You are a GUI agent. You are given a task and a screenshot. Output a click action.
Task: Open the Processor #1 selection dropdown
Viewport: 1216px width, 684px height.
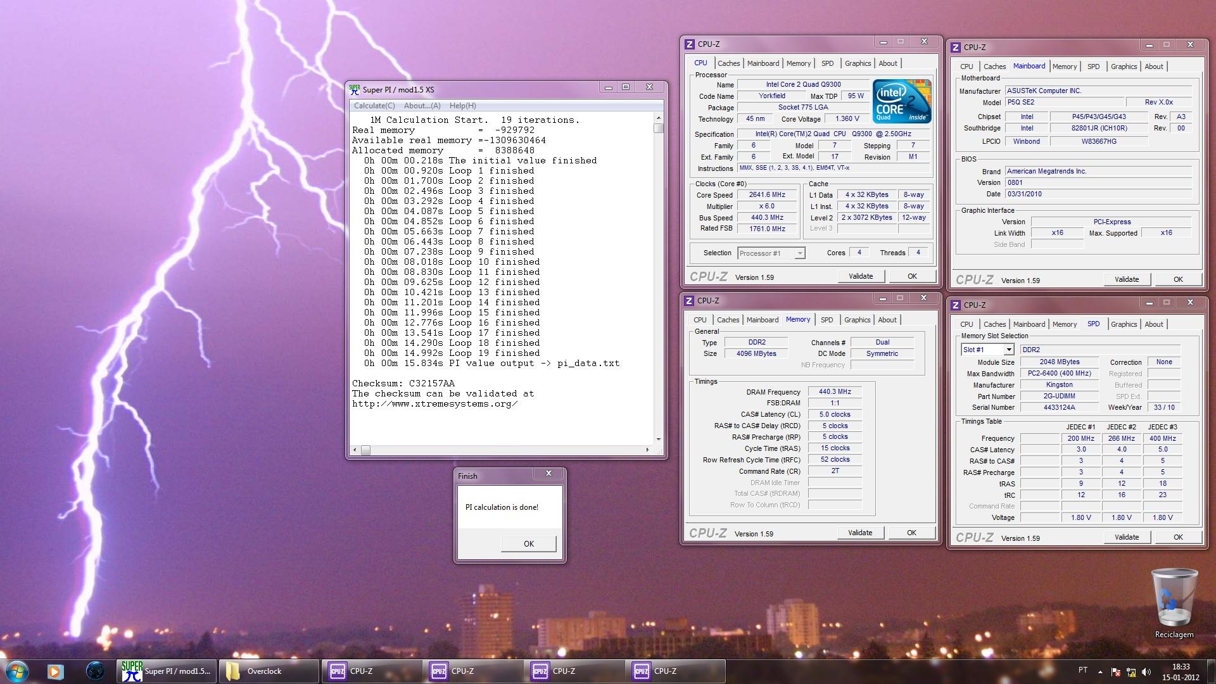771,253
